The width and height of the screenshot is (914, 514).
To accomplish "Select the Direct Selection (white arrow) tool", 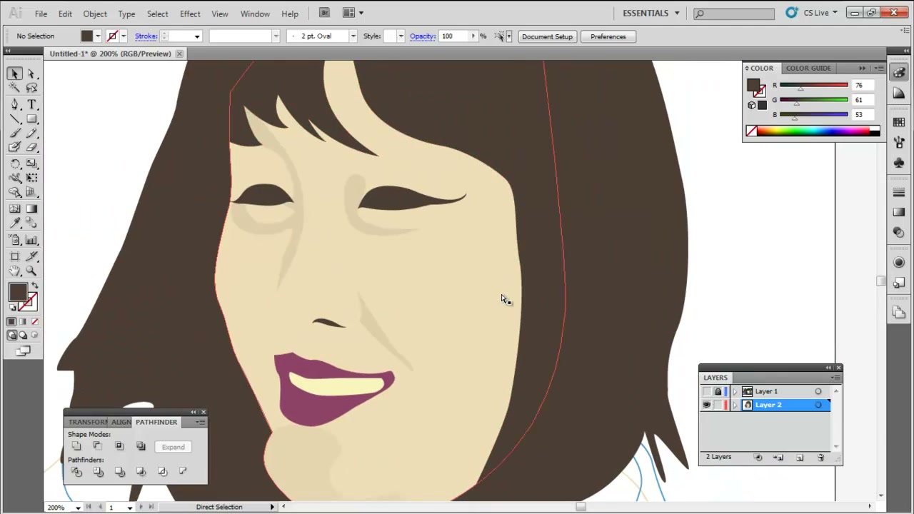I will [x=31, y=74].
